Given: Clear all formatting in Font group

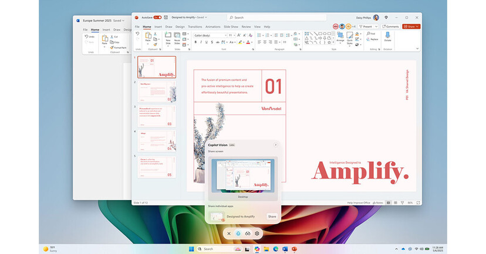Looking at the screenshot, I should (251, 35).
